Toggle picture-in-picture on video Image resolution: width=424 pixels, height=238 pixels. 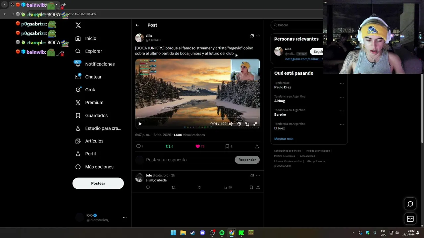coord(247,124)
